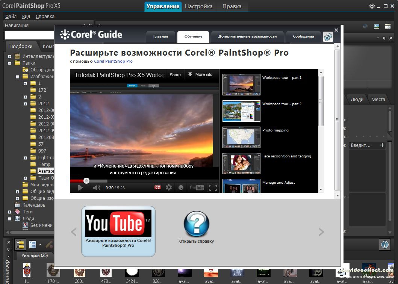Viewport: 398px width, 284px height.
Task: Select the Аватарки (25) tray tab
Action: point(35,255)
